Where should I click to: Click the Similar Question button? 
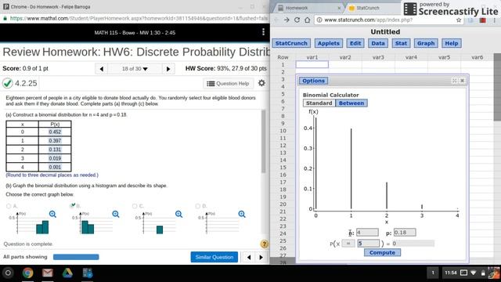214,257
